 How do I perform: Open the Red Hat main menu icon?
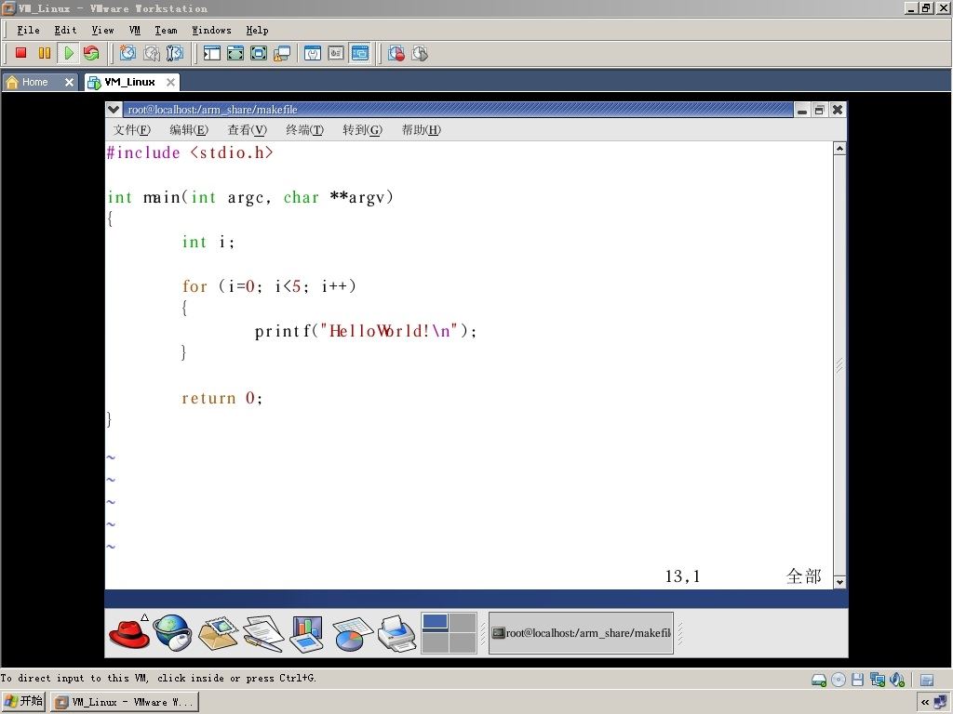[x=129, y=633]
